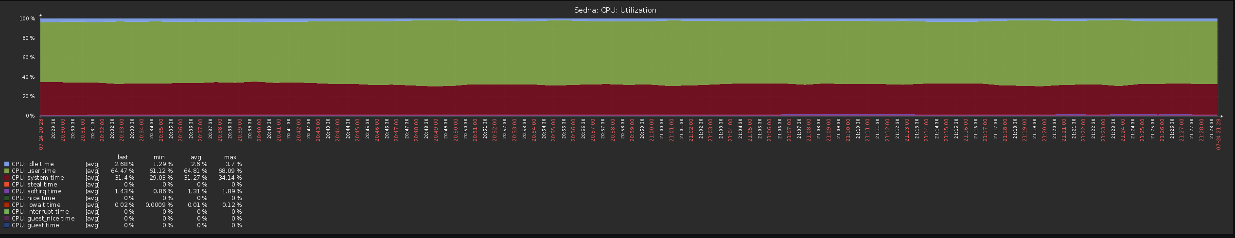Click the blue idle time legend swatch
The width and height of the screenshot is (1235, 238).
click(x=6, y=164)
